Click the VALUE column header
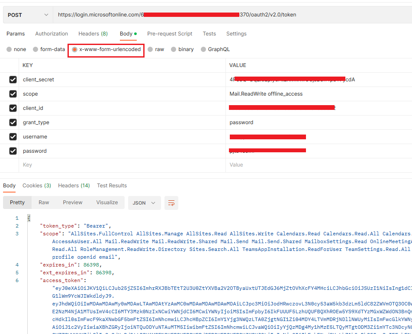This screenshot has width=412, height=334. click(x=238, y=65)
